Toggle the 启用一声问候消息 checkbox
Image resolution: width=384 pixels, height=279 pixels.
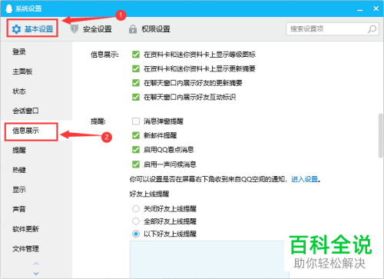tap(136, 164)
